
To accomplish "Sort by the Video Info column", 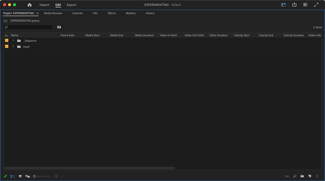I will tap(314, 35).
